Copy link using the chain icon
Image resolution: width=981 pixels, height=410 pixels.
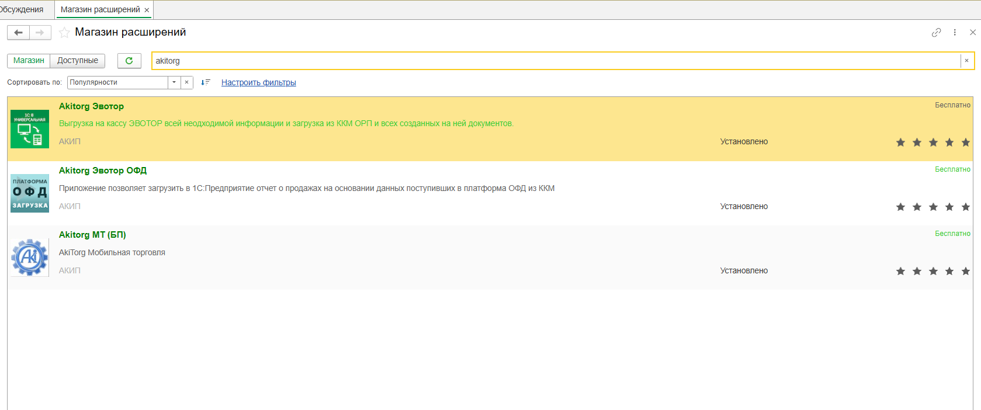click(936, 33)
